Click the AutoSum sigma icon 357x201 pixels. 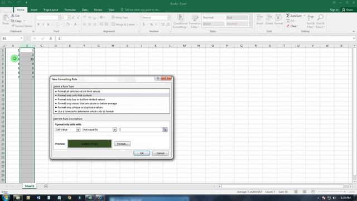pos(288,16)
